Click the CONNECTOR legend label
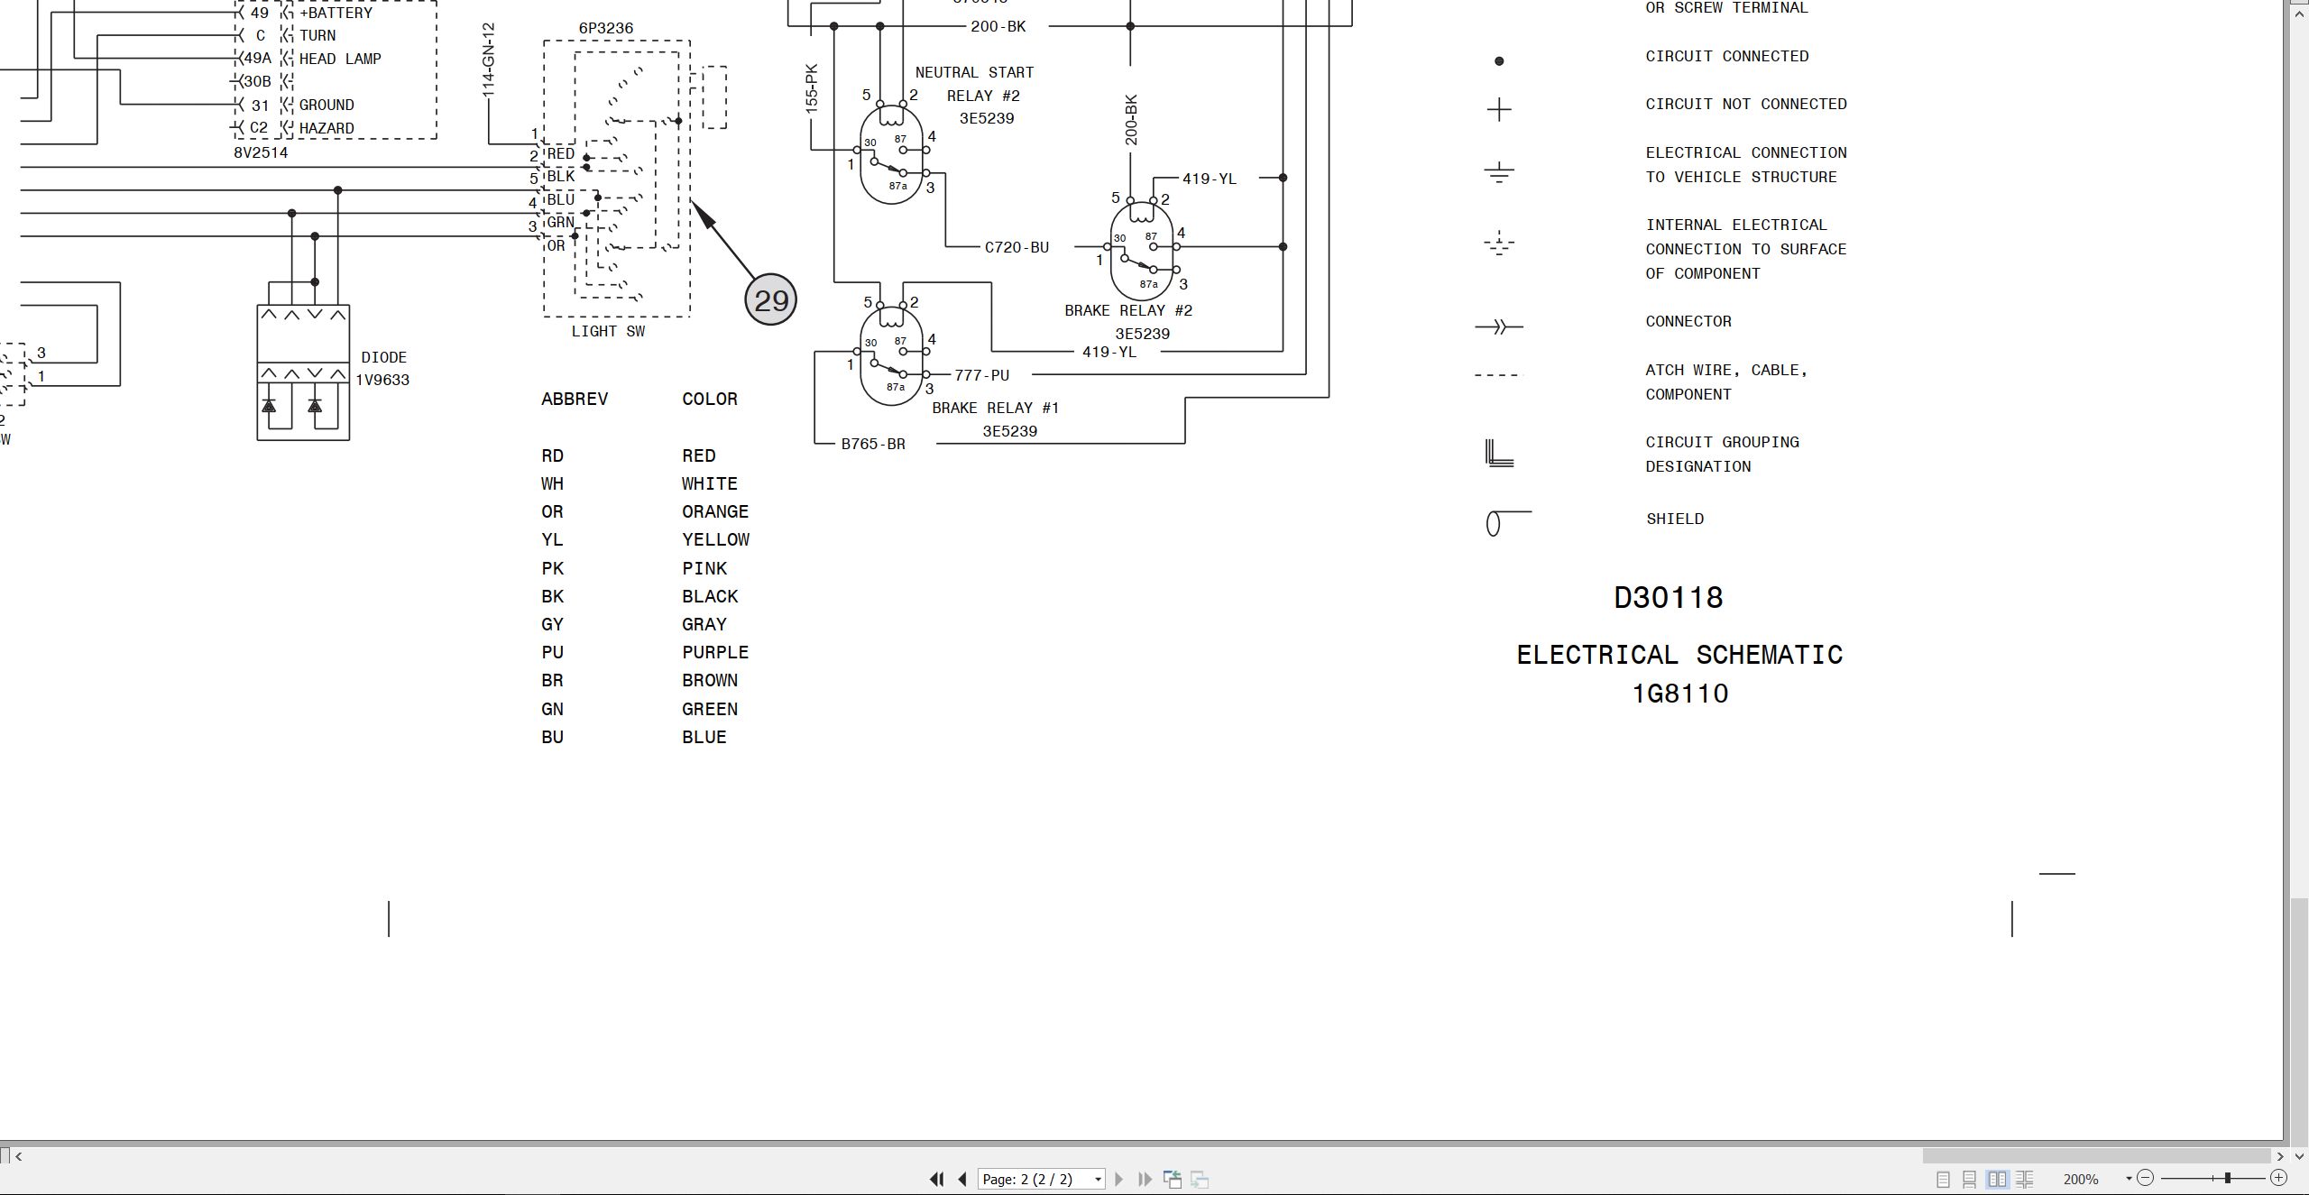 point(1688,321)
